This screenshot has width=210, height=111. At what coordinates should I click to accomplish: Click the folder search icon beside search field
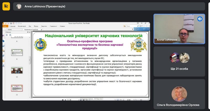coord(124,26)
